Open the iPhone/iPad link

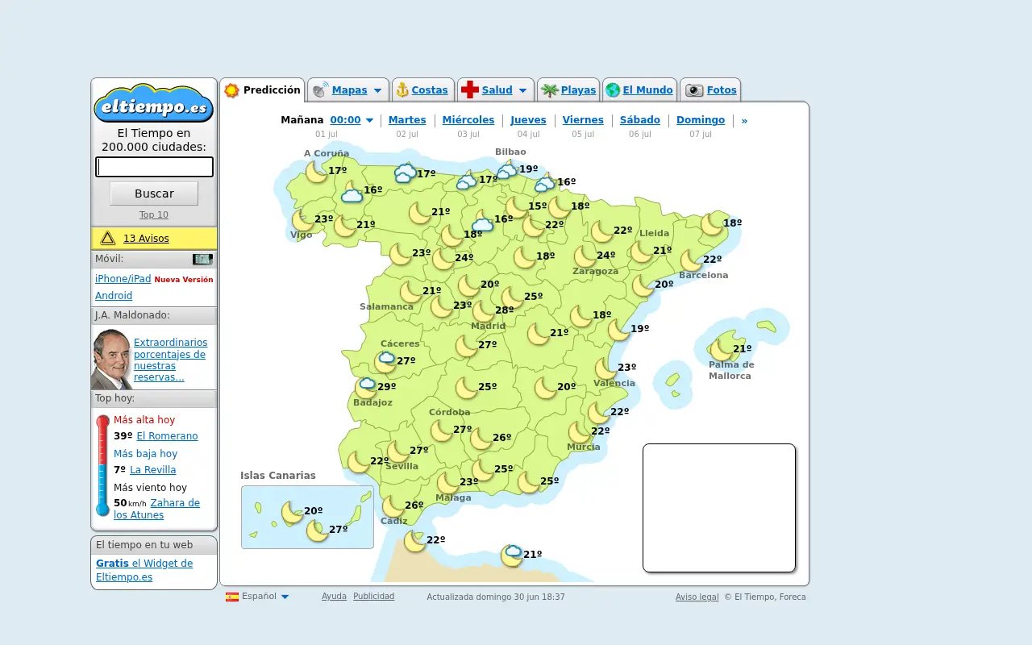click(123, 279)
